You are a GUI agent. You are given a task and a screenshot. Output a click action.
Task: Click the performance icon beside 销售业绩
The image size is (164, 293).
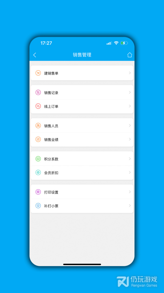coord(38,139)
